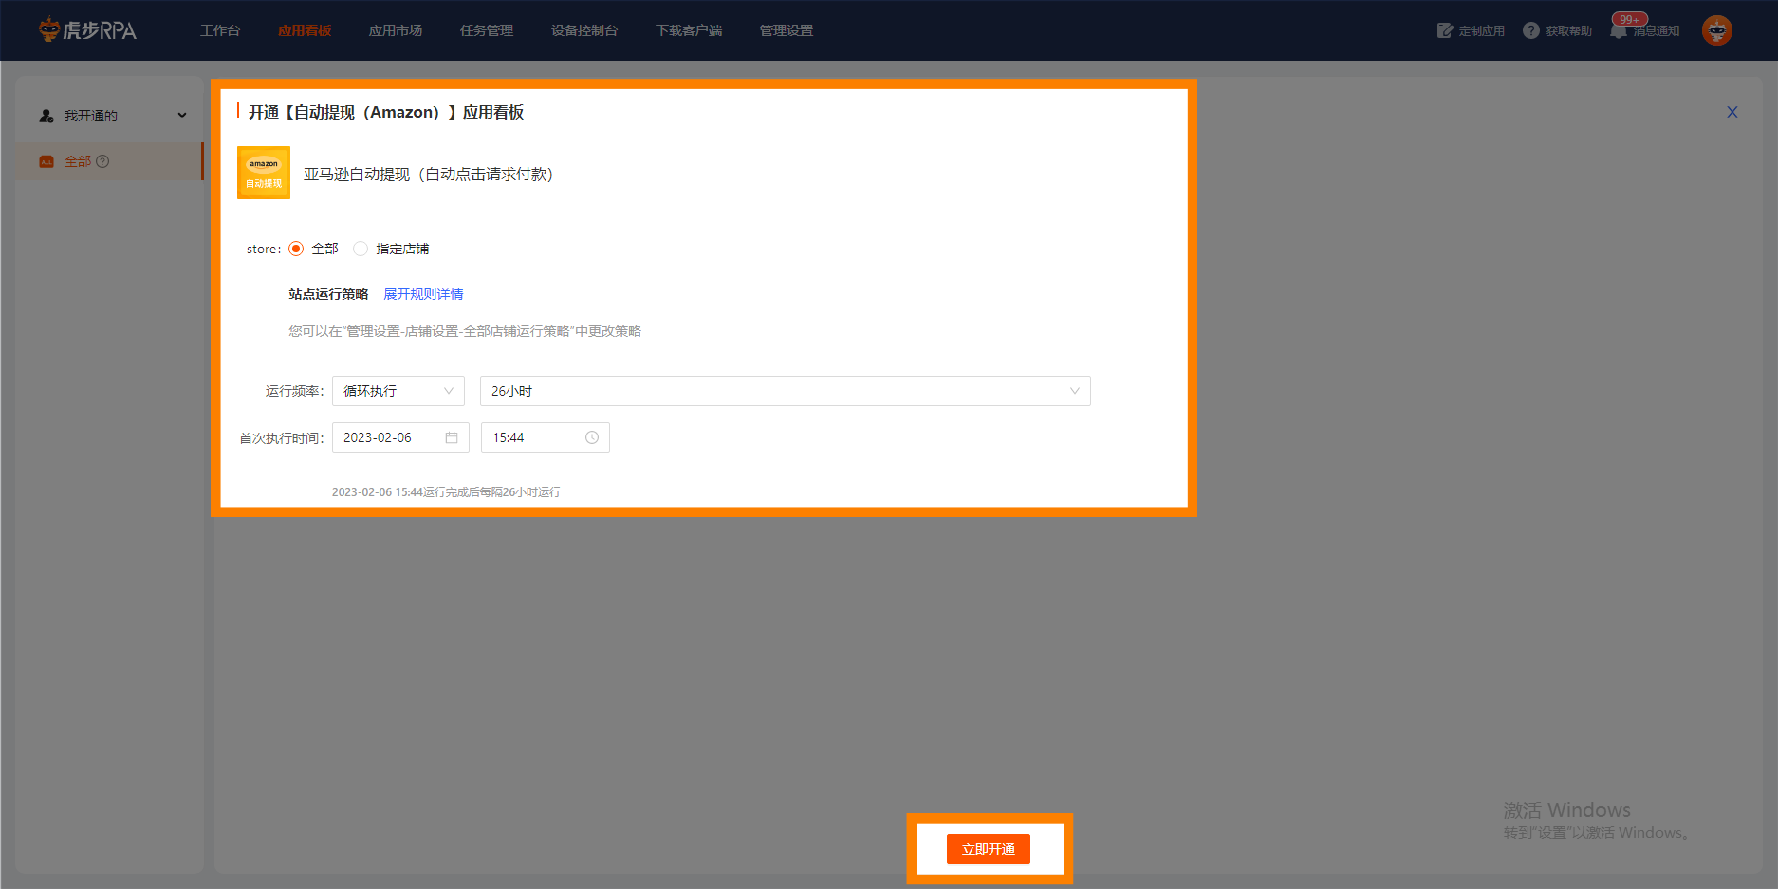Screen dimensions: 1778x889
Task: Click the 立即开通 button
Action: (x=989, y=849)
